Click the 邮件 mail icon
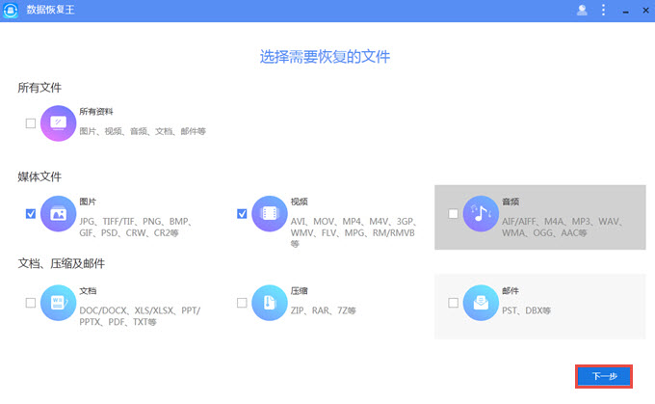Screen dimensions: 655x404 click(x=481, y=303)
